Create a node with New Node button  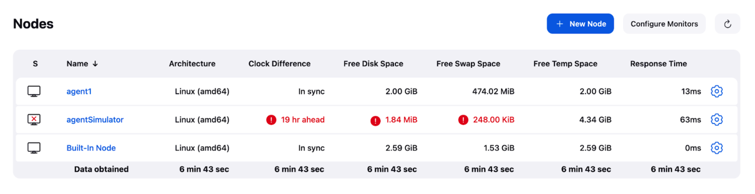click(580, 24)
